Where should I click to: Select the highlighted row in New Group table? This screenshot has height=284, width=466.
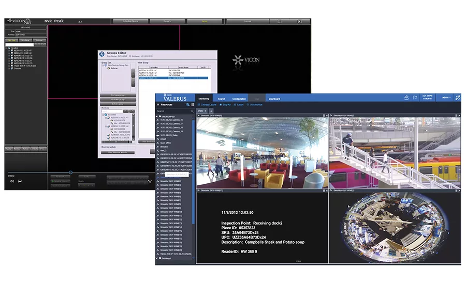tap(173, 78)
